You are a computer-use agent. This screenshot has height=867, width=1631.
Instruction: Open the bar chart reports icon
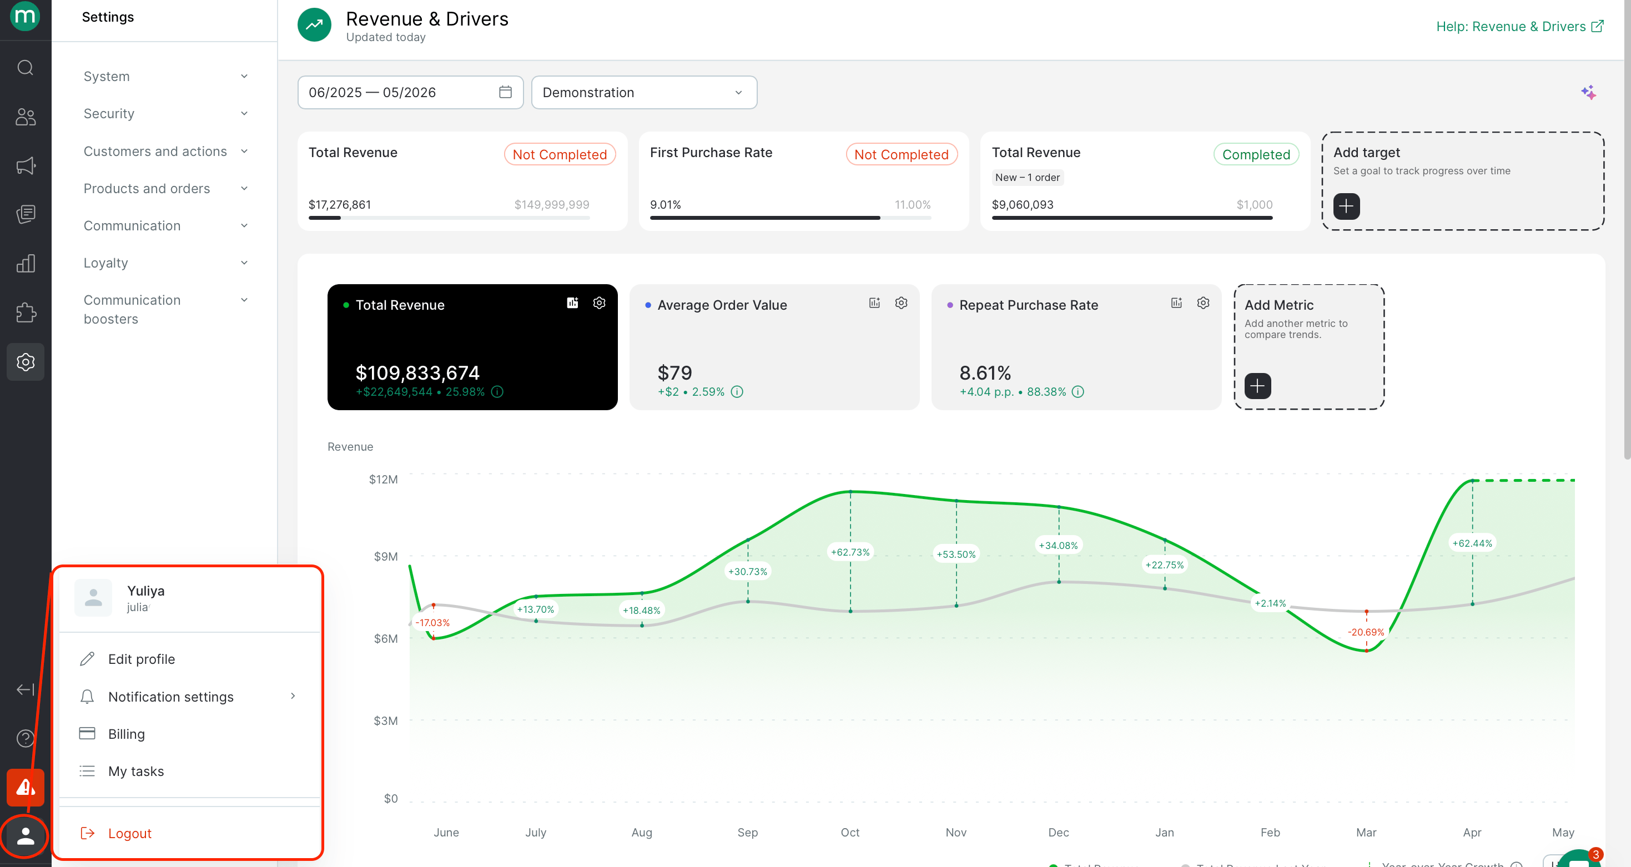[x=26, y=264]
